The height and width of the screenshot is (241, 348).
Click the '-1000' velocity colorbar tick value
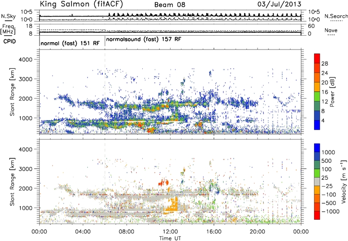[331, 211]
